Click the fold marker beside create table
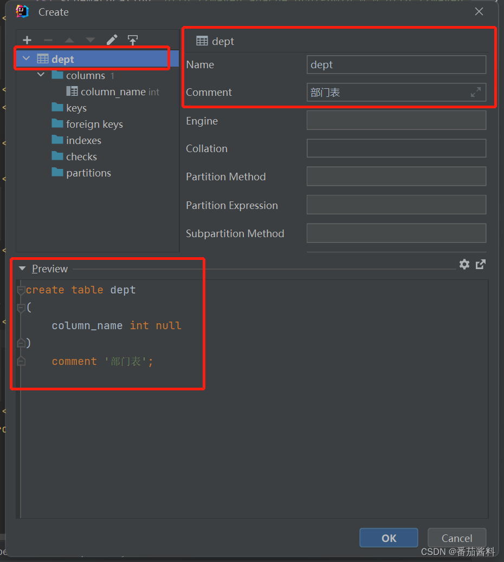This screenshot has height=562, width=504. click(21, 290)
